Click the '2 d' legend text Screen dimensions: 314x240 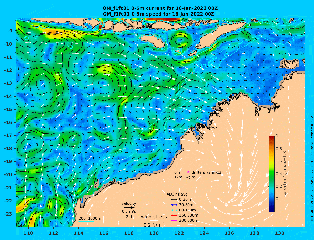pos(129,217)
